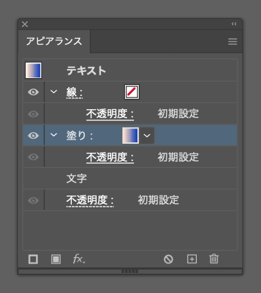Collapse the 線 stroke row chevron
This screenshot has width=261, height=293.
click(x=54, y=92)
